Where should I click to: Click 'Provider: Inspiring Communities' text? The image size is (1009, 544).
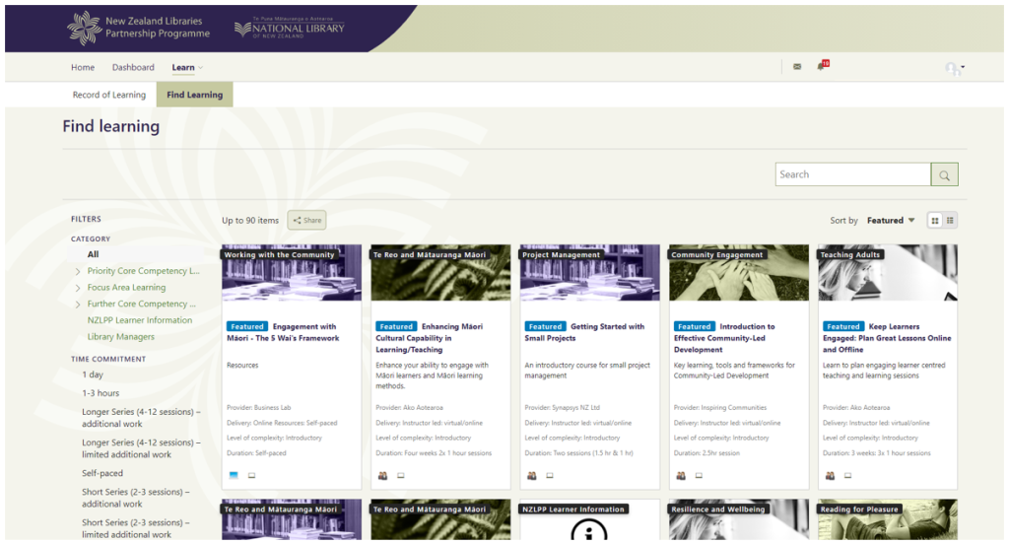click(720, 408)
